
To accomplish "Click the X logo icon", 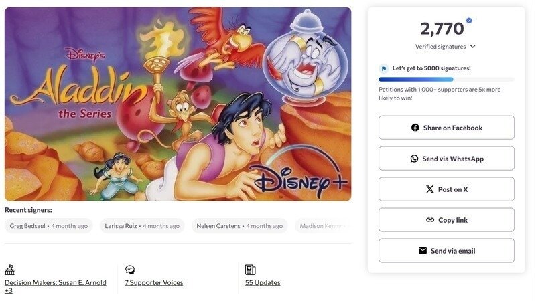I will (429, 189).
